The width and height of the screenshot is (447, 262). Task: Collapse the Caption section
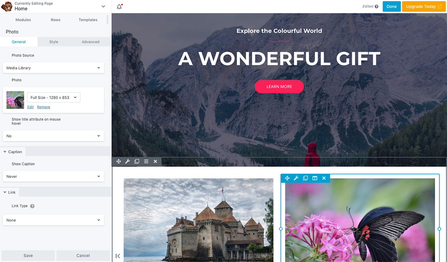(13, 152)
